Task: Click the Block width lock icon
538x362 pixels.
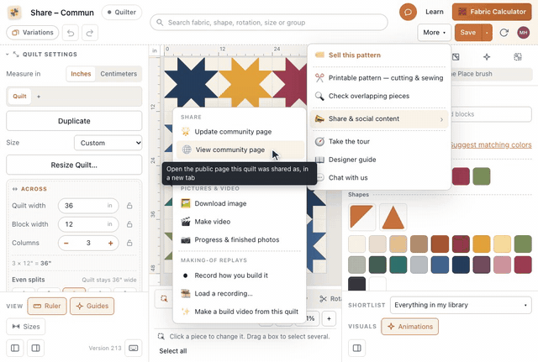Action: tap(129, 224)
